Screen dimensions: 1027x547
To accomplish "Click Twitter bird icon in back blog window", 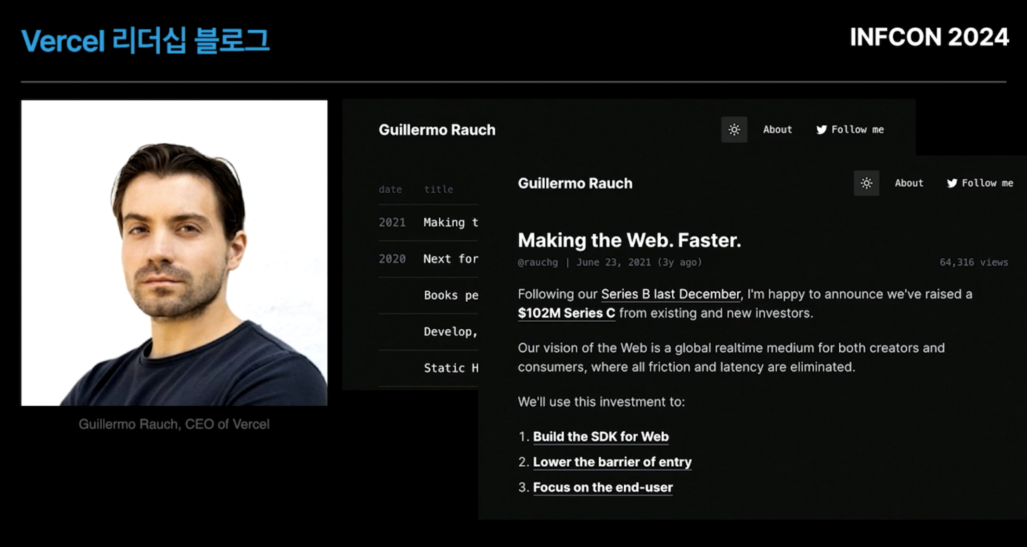I will [x=822, y=130].
